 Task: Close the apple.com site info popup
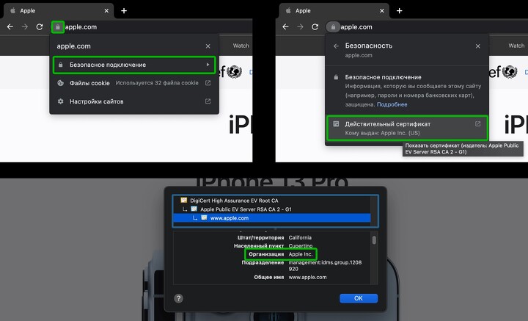pos(208,46)
